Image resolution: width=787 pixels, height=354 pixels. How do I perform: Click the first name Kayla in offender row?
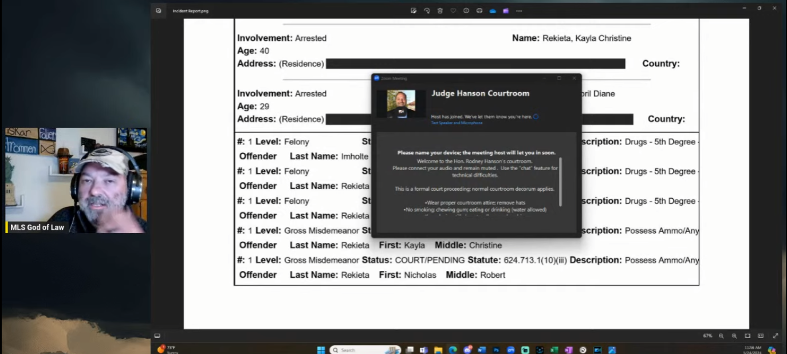tap(415, 245)
